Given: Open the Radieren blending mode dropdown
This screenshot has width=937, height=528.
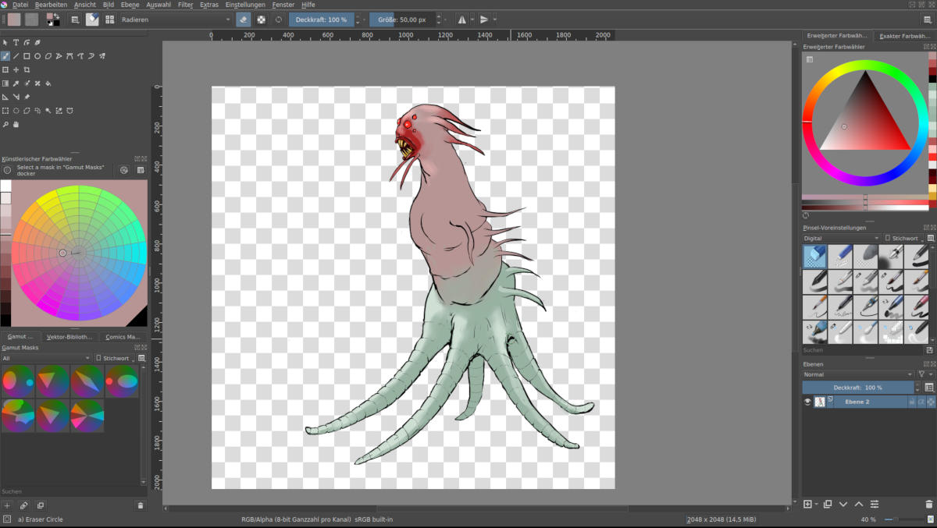Looking at the screenshot, I should coord(176,19).
